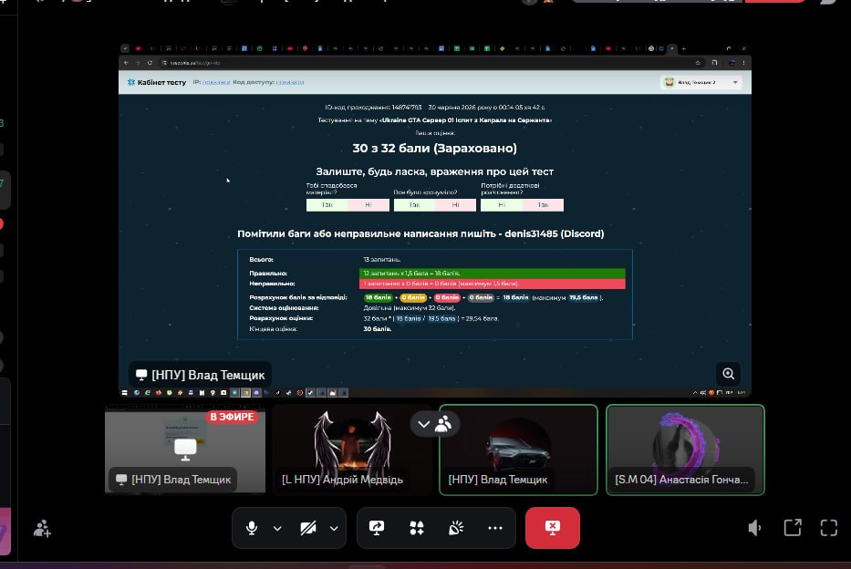This screenshot has height=569, width=851.
Task: Choose Ні for third feedback question
Action: [502, 205]
